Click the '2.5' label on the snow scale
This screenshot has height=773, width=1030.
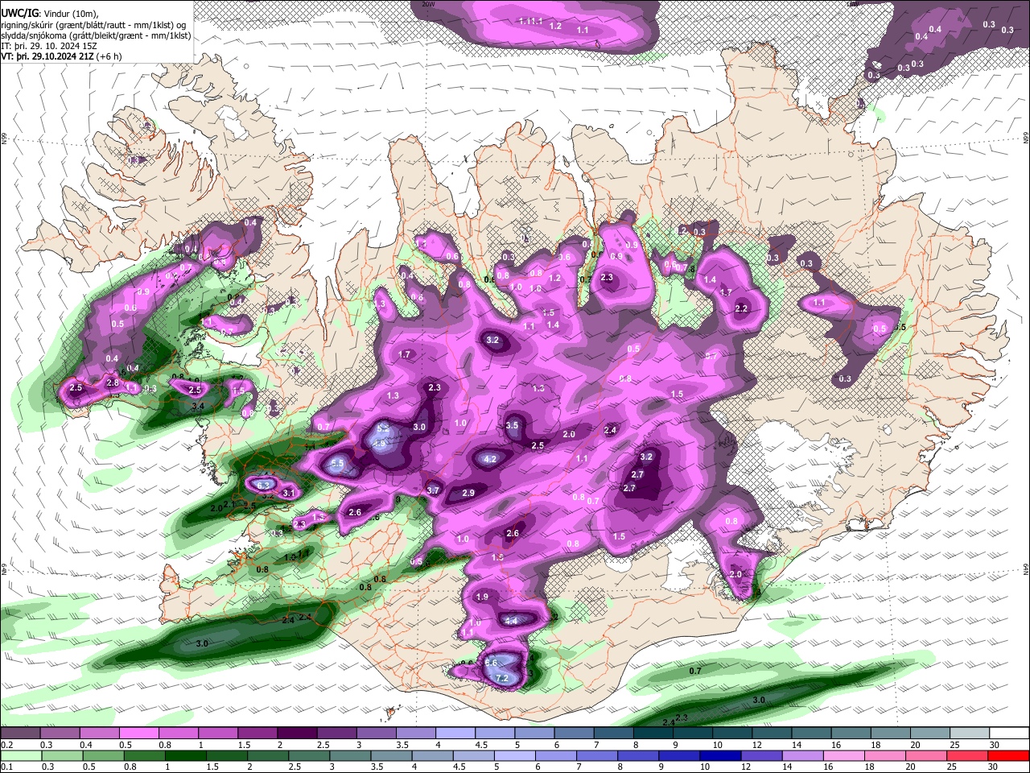(x=322, y=745)
